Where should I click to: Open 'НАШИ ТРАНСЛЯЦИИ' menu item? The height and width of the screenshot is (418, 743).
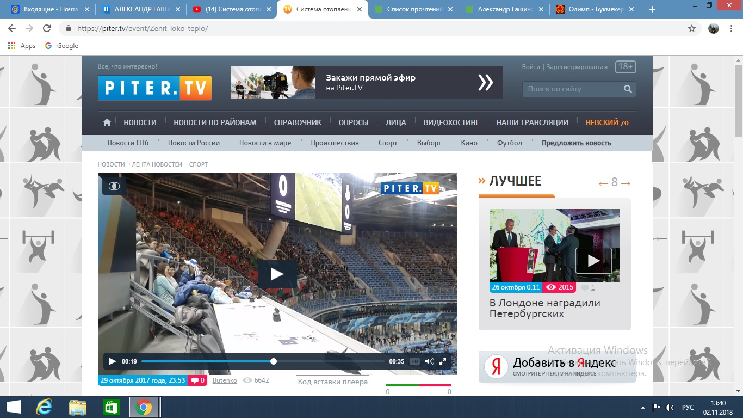[533, 122]
